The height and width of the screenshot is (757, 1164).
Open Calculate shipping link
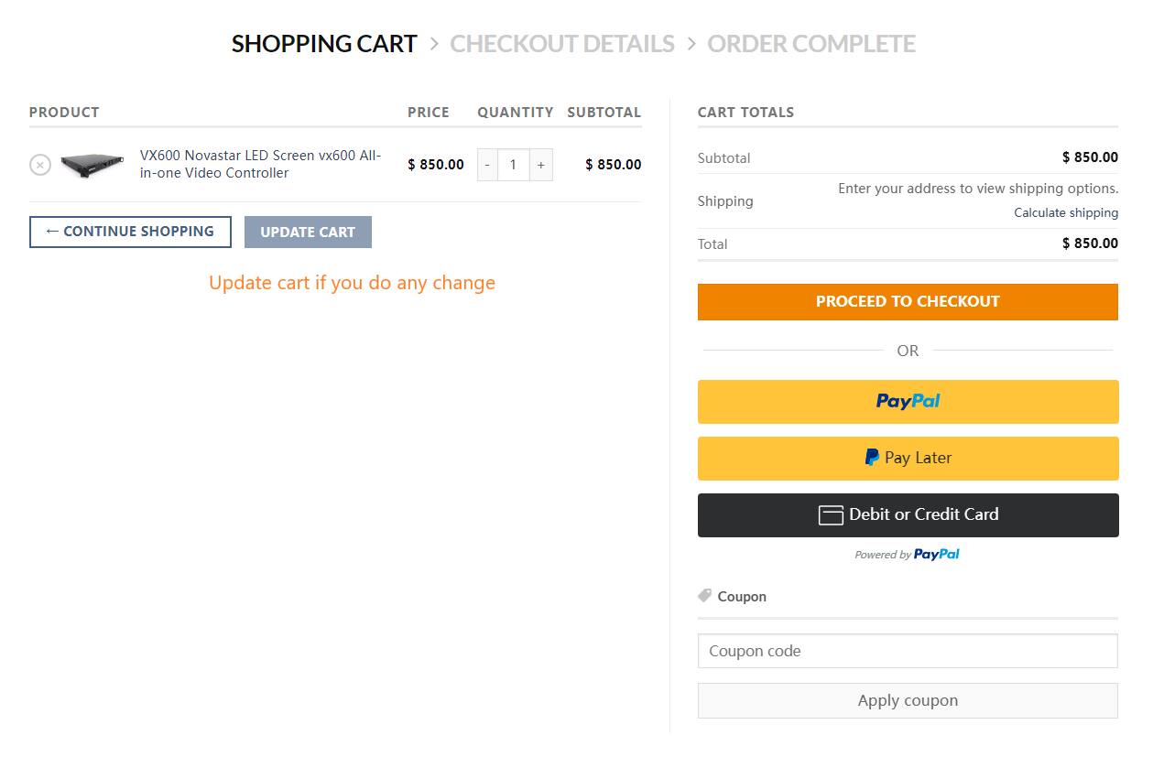[x=1065, y=212]
